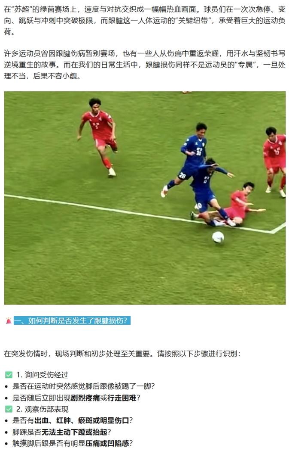
Task: Click the green checkmark next to 询问受伤经过
Action: pos(9,375)
